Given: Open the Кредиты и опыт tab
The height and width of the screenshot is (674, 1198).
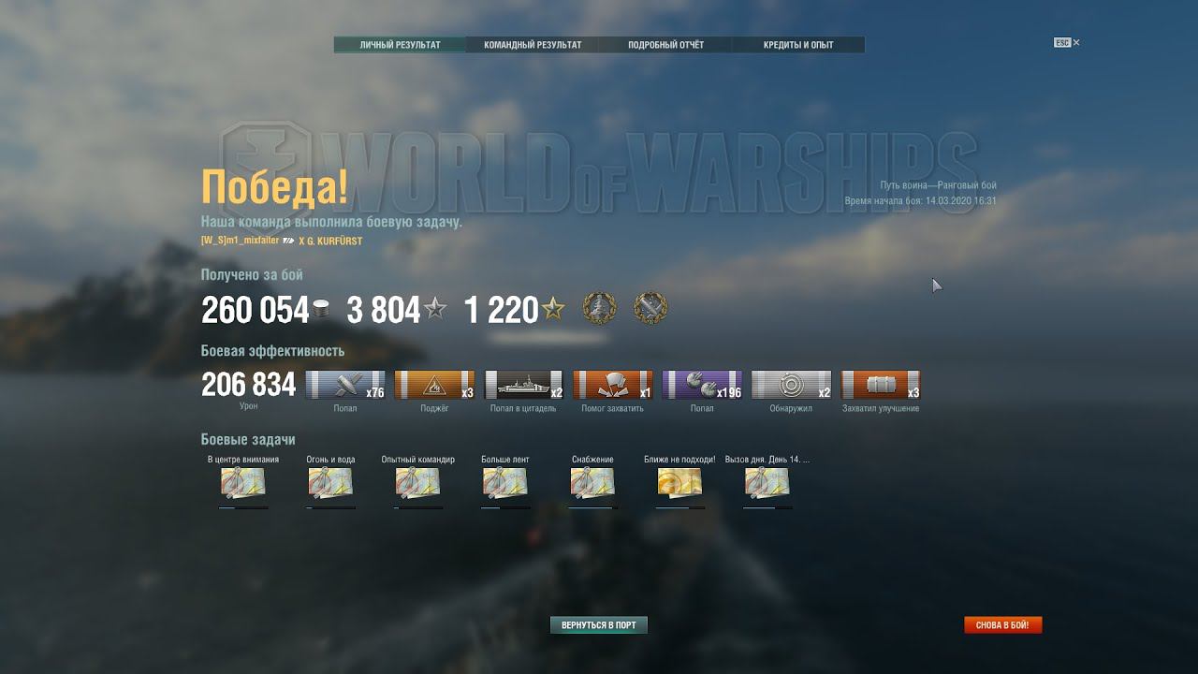Looking at the screenshot, I should click(798, 45).
